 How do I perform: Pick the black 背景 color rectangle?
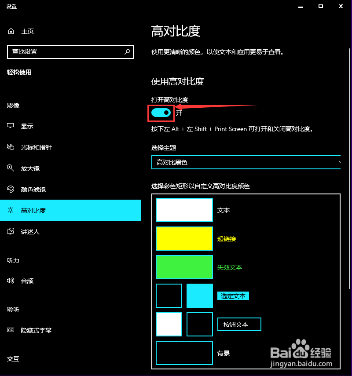coord(184,353)
